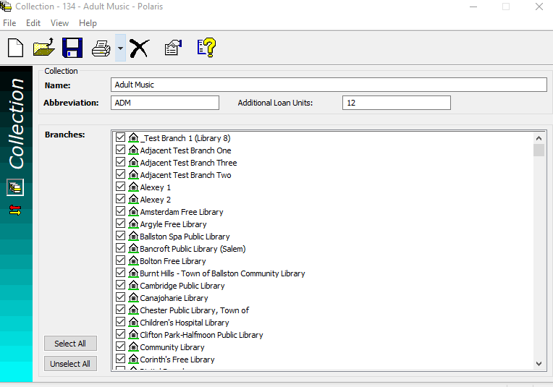553x387 pixels.
Task: Click the red and yellow arrows sidebar icon
Action: pyautogui.click(x=15, y=210)
